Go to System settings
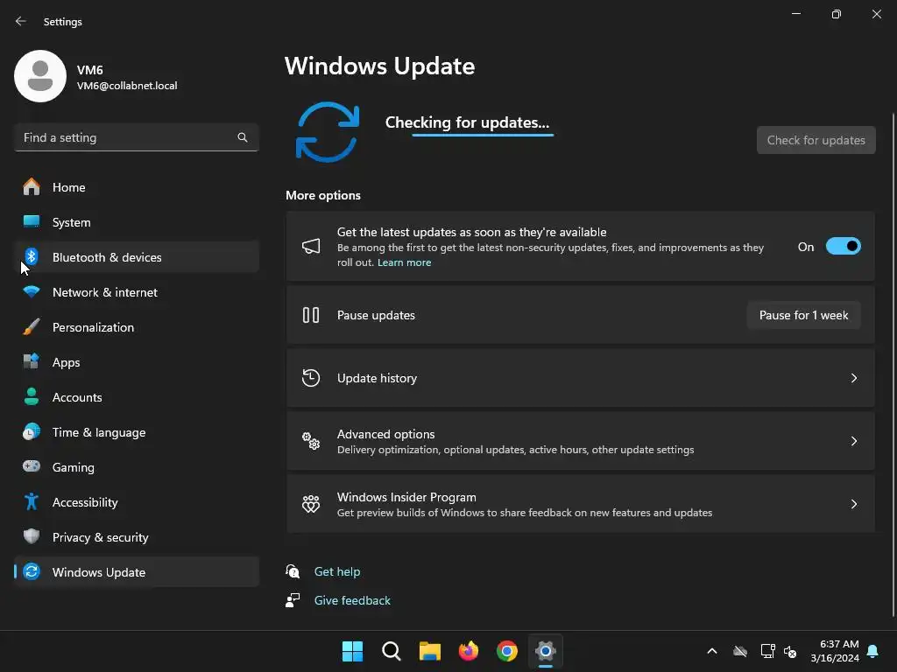 pos(136,221)
